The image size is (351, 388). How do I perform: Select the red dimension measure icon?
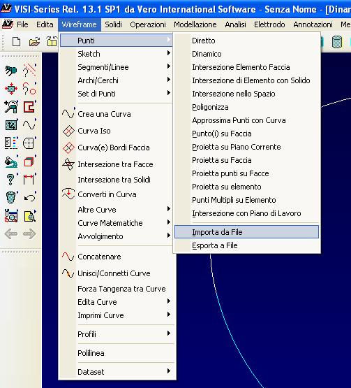tap(29, 178)
